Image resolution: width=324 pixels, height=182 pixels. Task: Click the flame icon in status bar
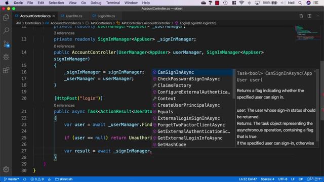tap(49, 179)
